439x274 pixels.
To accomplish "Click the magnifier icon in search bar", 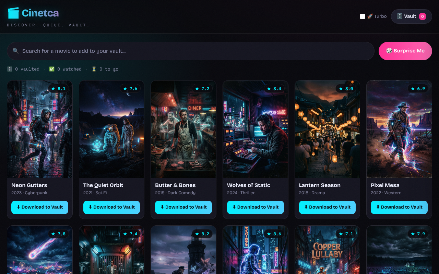I will (x=15, y=51).
